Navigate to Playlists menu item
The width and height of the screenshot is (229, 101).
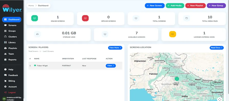tap(12, 48)
